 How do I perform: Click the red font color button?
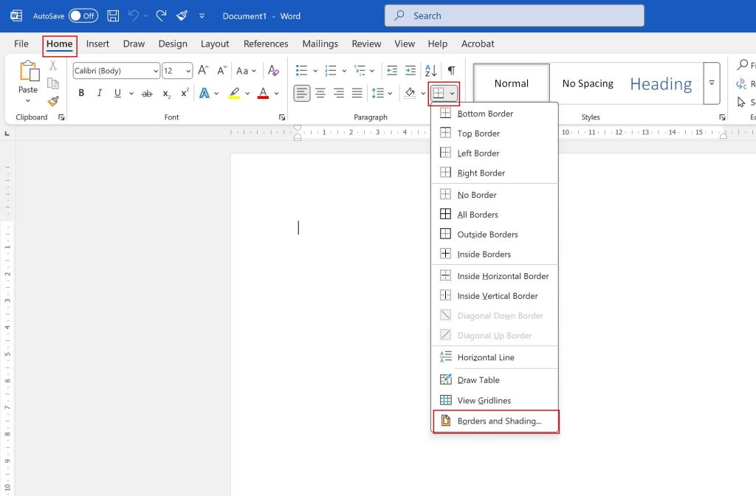click(263, 93)
